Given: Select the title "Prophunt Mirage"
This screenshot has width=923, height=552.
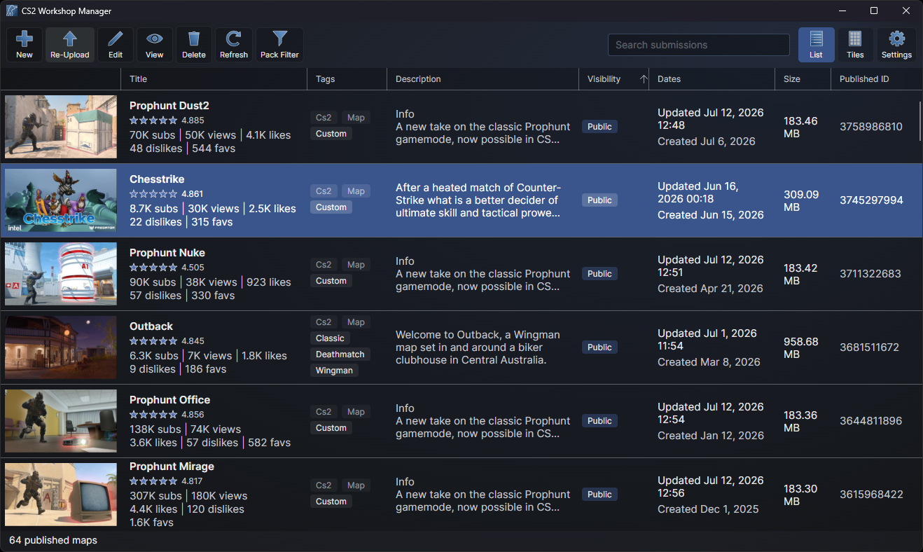Looking at the screenshot, I should click(172, 467).
